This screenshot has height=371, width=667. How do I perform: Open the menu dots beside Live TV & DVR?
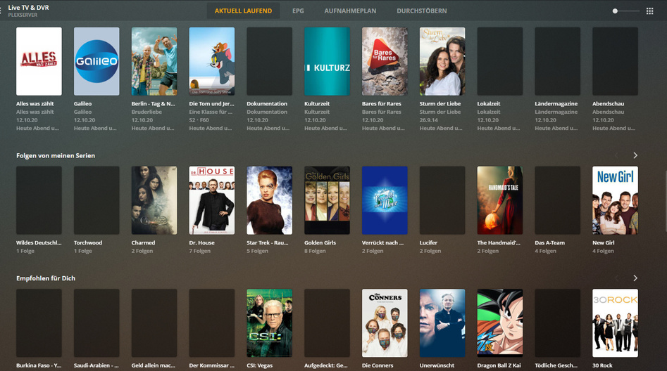click(1, 11)
